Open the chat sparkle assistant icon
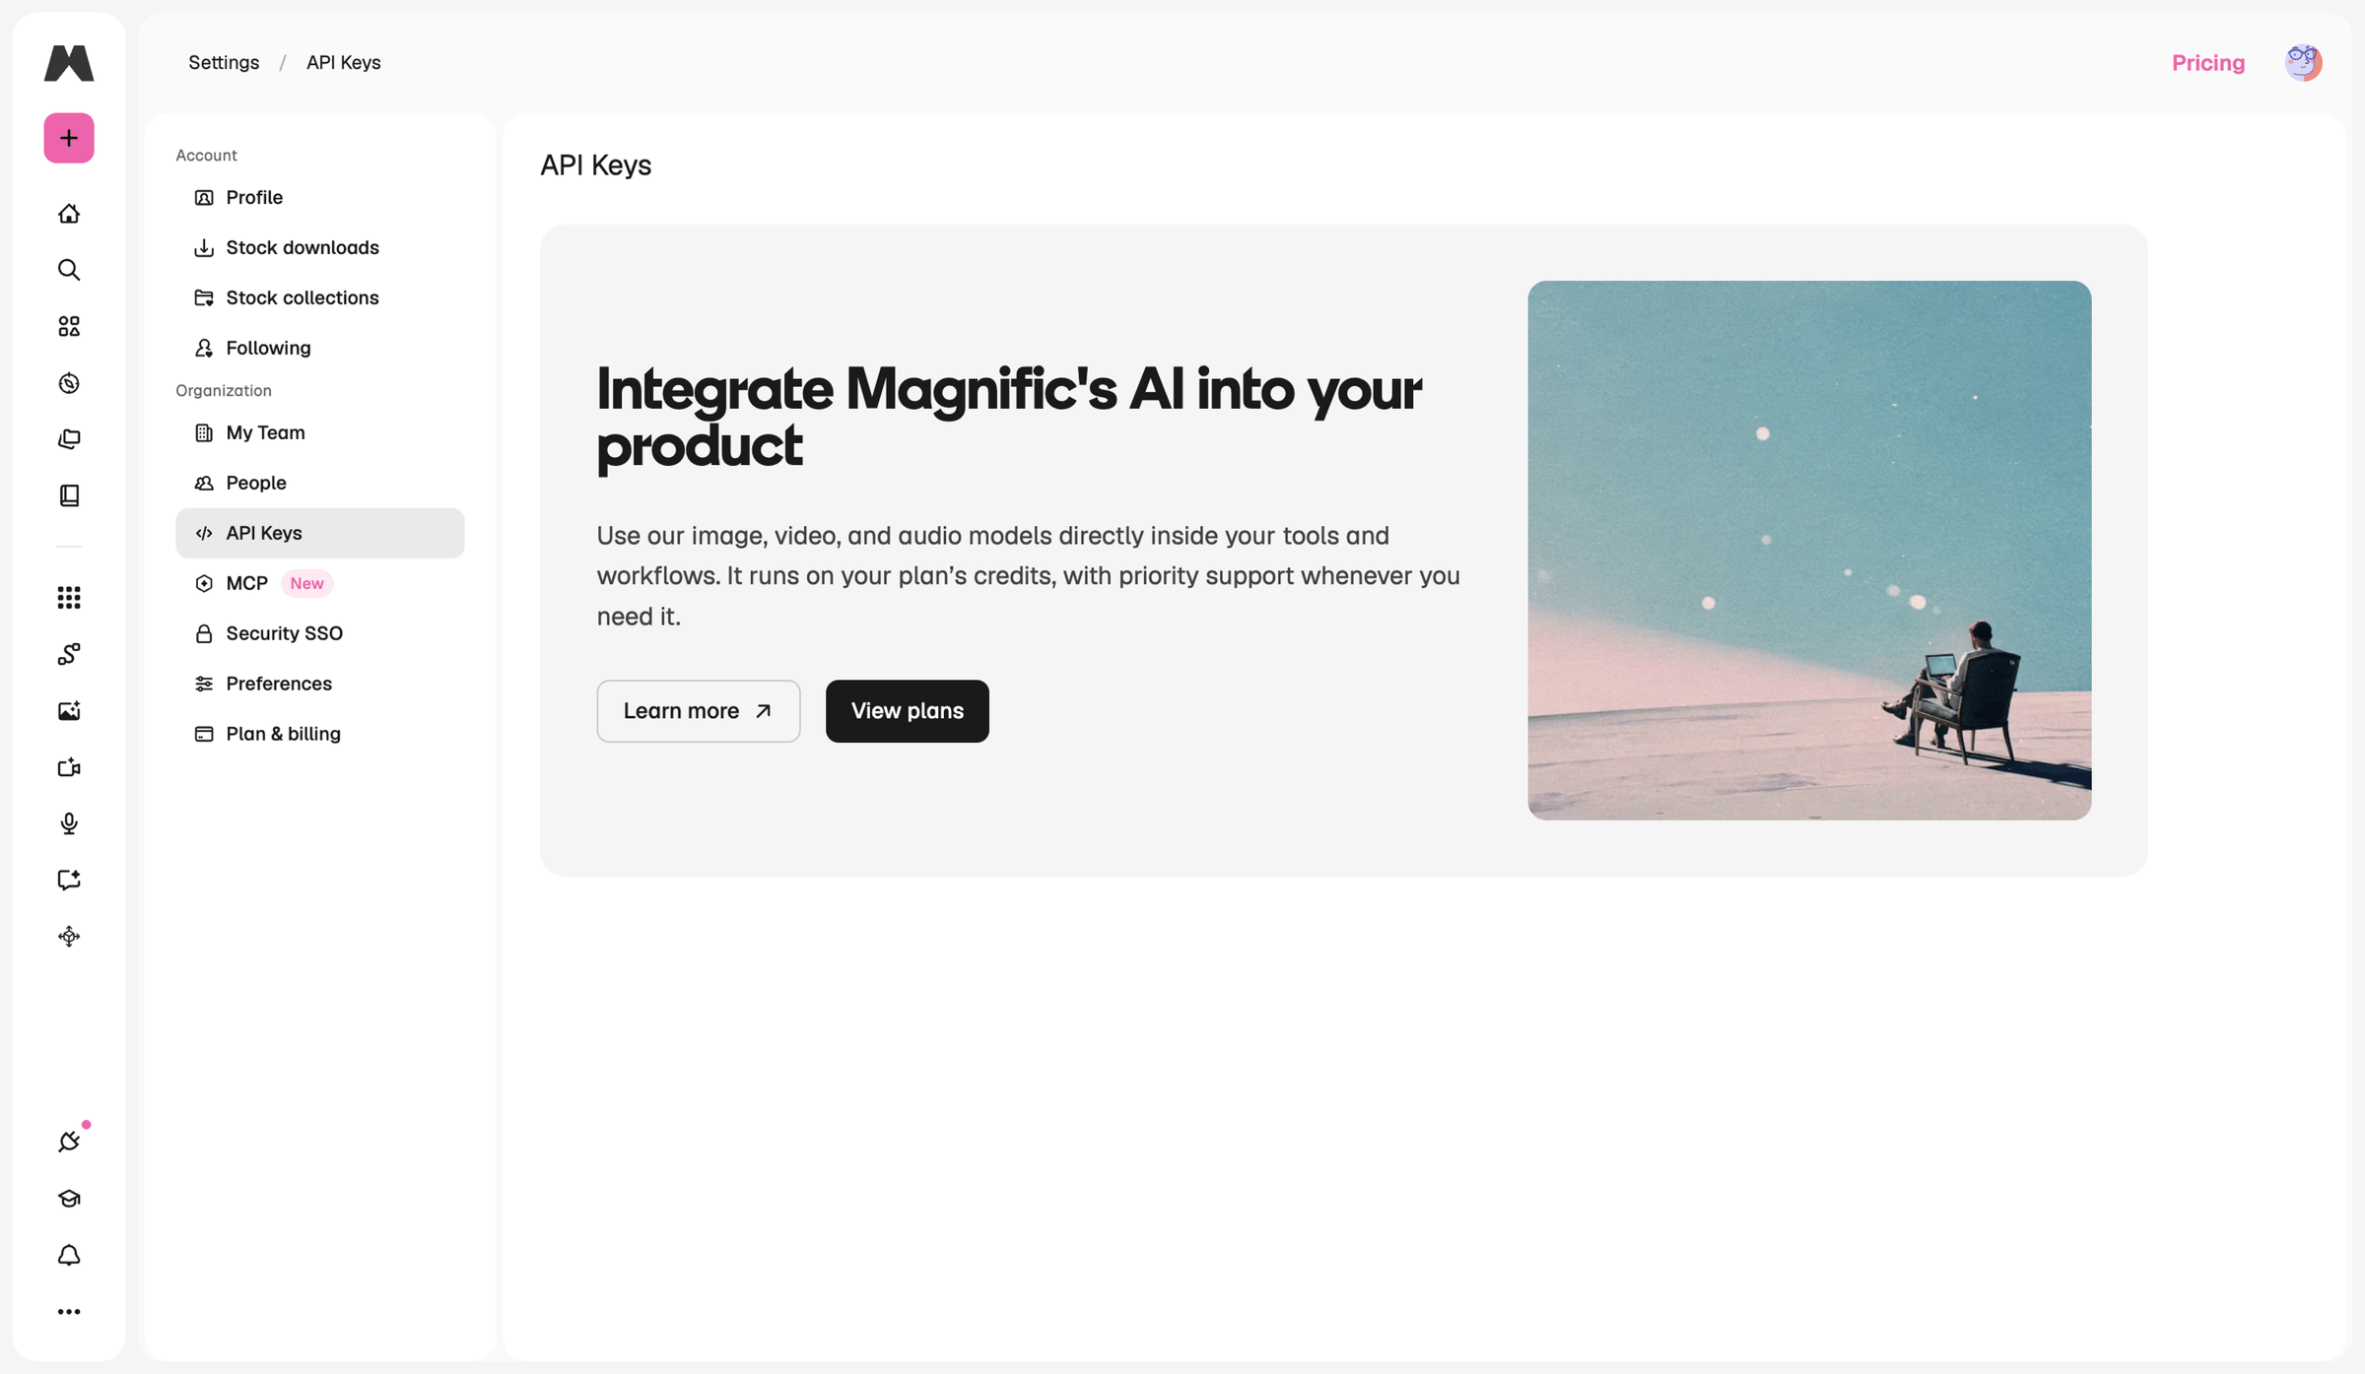 tap(69, 880)
